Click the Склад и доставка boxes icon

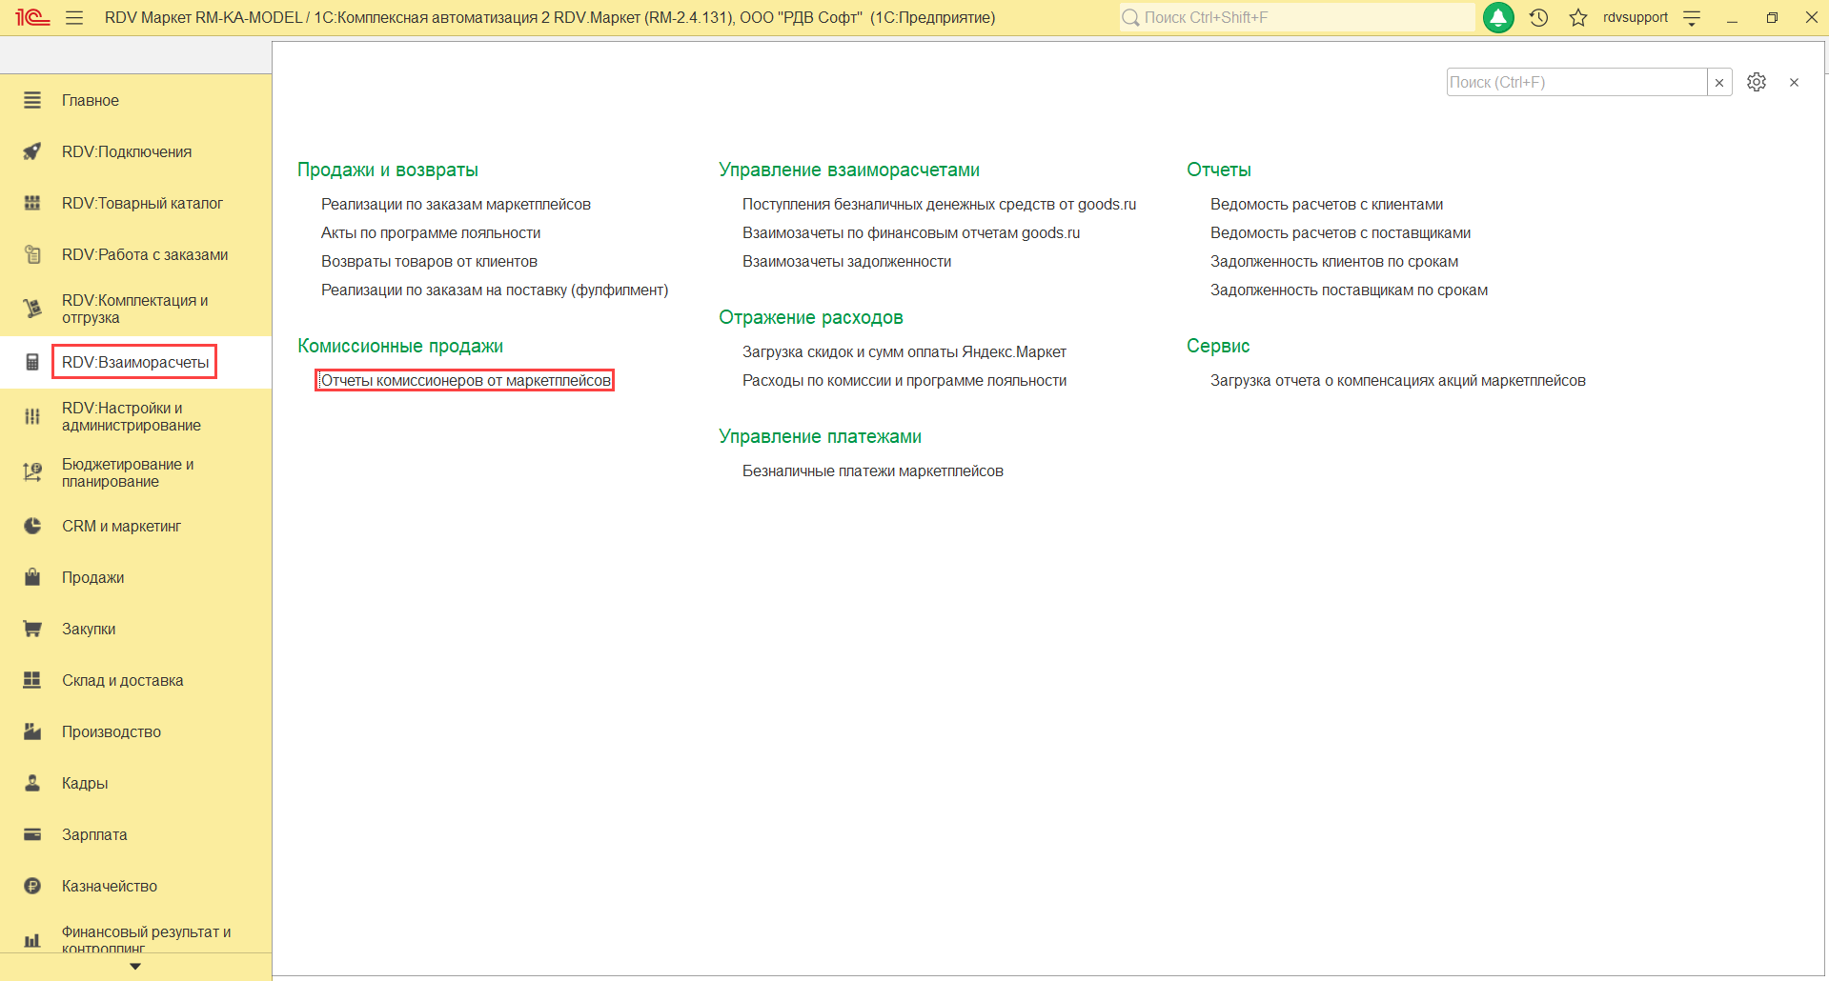coord(32,680)
